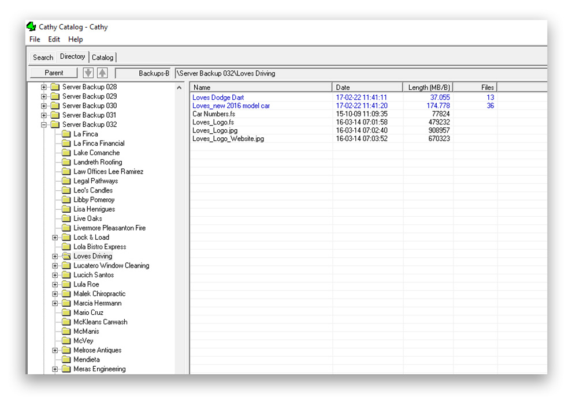Sort the list by Date column header
This screenshot has width=572, height=403.
(367, 87)
